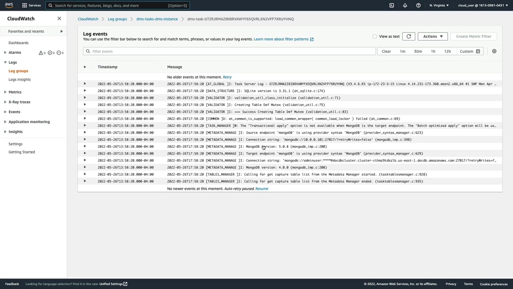Open Settings in the CloudWatch sidebar

pyautogui.click(x=16, y=144)
